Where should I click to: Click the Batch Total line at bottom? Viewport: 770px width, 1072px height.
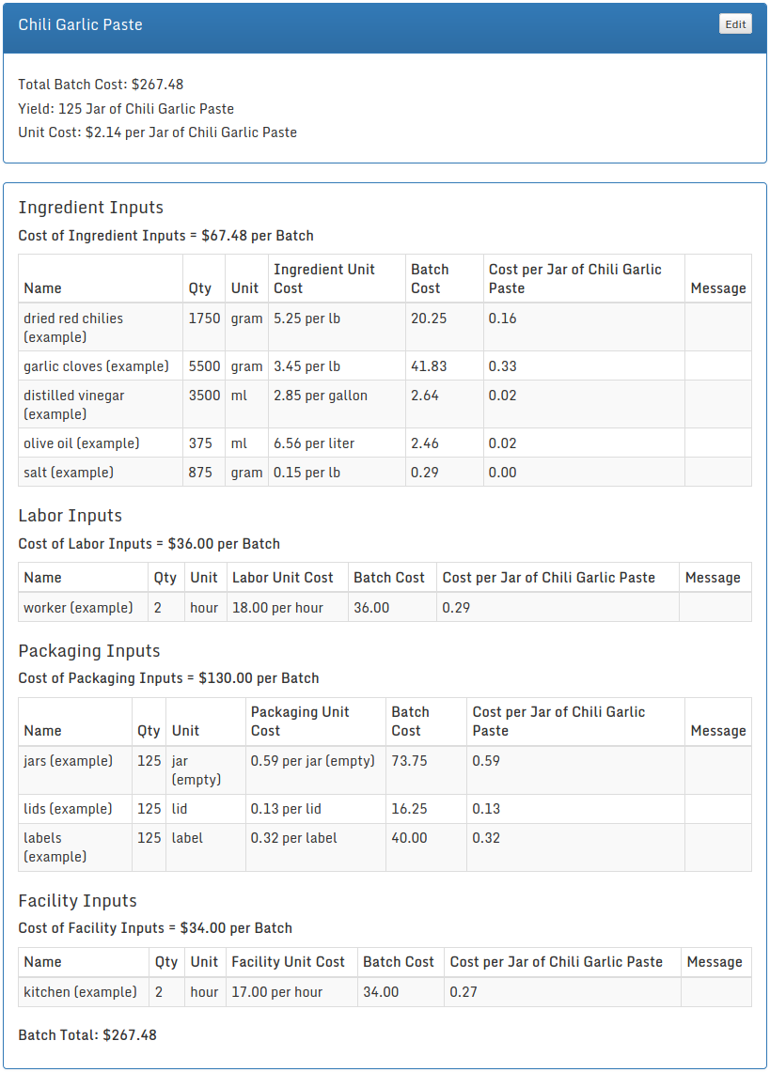[87, 1035]
